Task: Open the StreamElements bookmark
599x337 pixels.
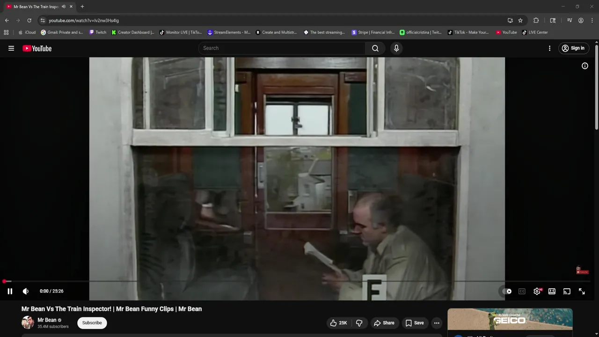Action: [229, 32]
